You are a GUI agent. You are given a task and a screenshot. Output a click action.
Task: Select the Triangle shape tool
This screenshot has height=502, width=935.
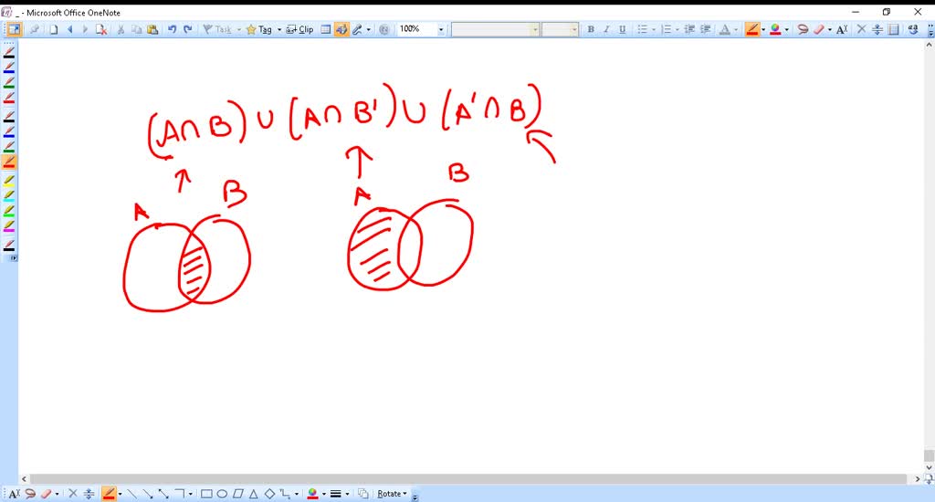[254, 494]
